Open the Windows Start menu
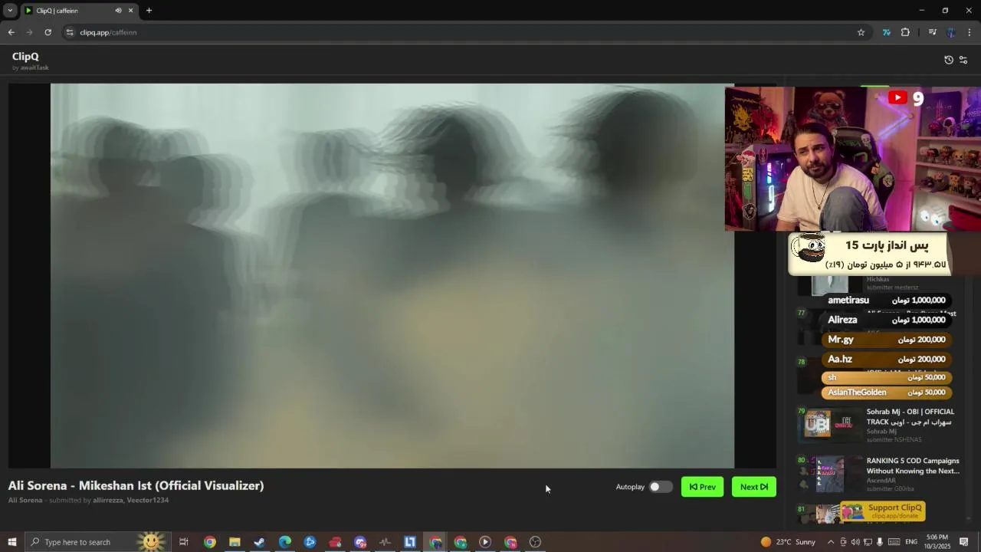 [11, 542]
